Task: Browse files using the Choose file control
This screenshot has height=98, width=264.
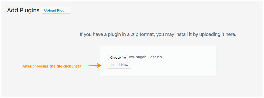Action: point(118,58)
